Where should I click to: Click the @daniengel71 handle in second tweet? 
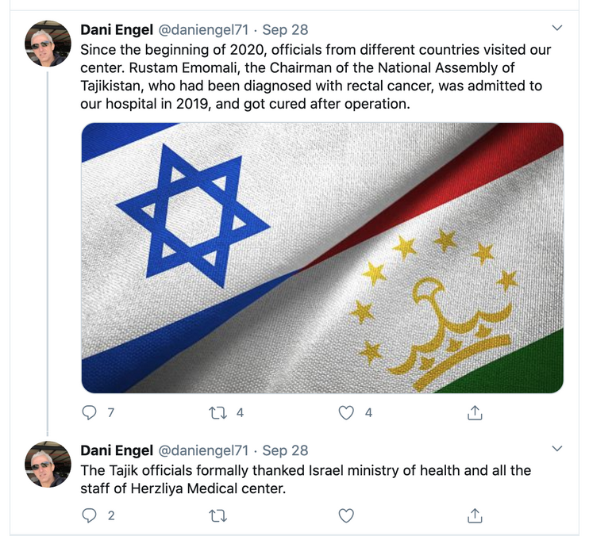point(204,450)
